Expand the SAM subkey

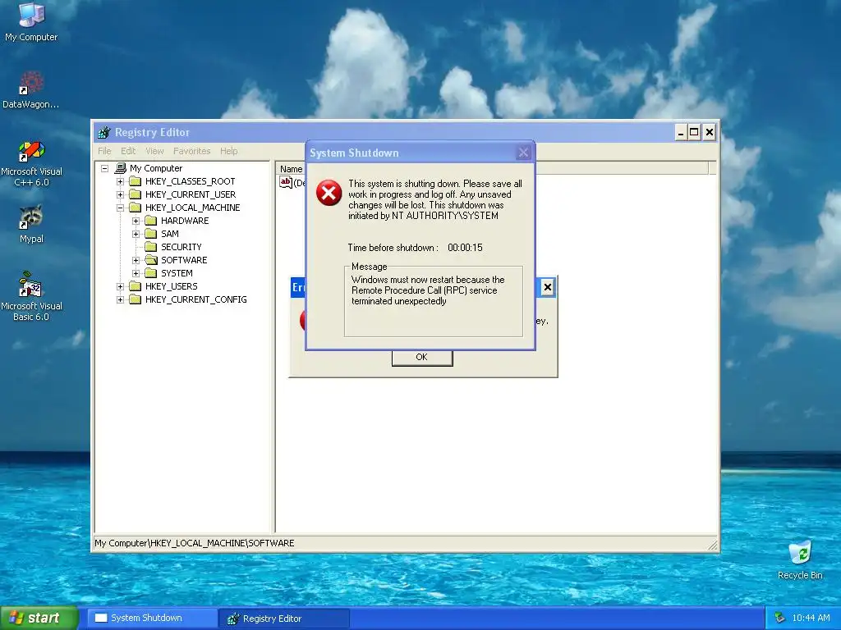[x=136, y=234]
